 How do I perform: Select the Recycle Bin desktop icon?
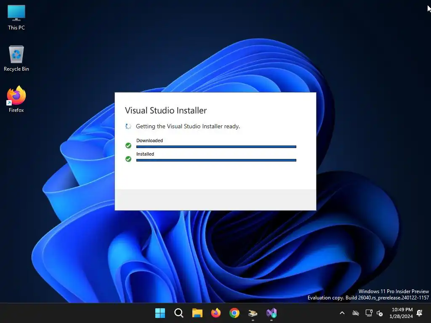[x=16, y=58]
